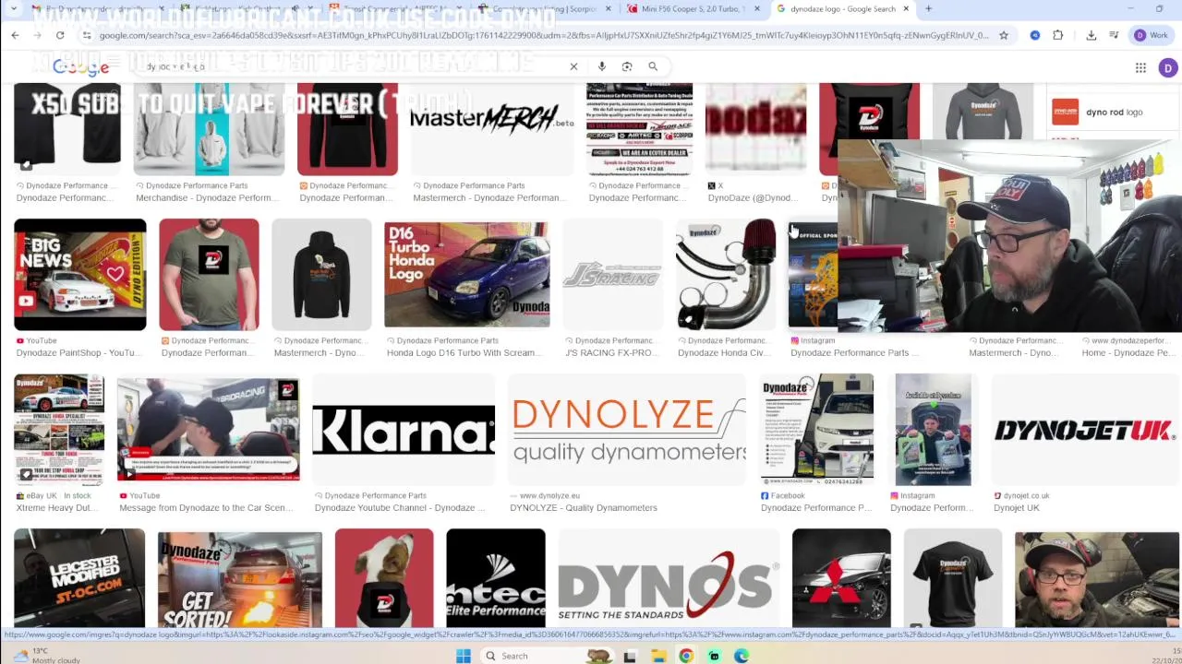Open the Mitsubishi logo car image
1182x664 pixels.
(841, 578)
